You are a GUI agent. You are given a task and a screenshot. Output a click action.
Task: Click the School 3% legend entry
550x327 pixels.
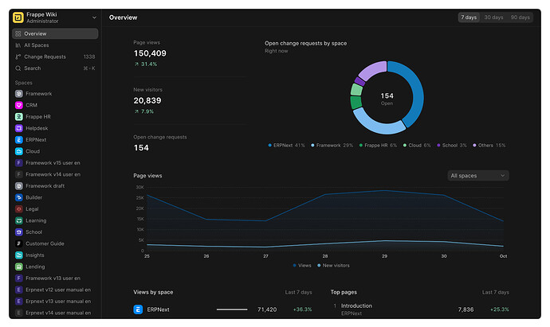pyautogui.click(x=452, y=146)
